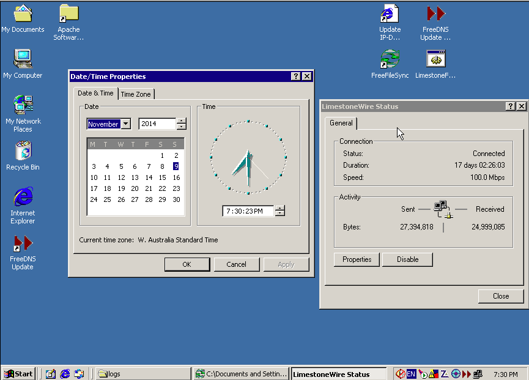Open the Recycle Bin icon
Viewport: 529px width, 380px height.
[23, 155]
